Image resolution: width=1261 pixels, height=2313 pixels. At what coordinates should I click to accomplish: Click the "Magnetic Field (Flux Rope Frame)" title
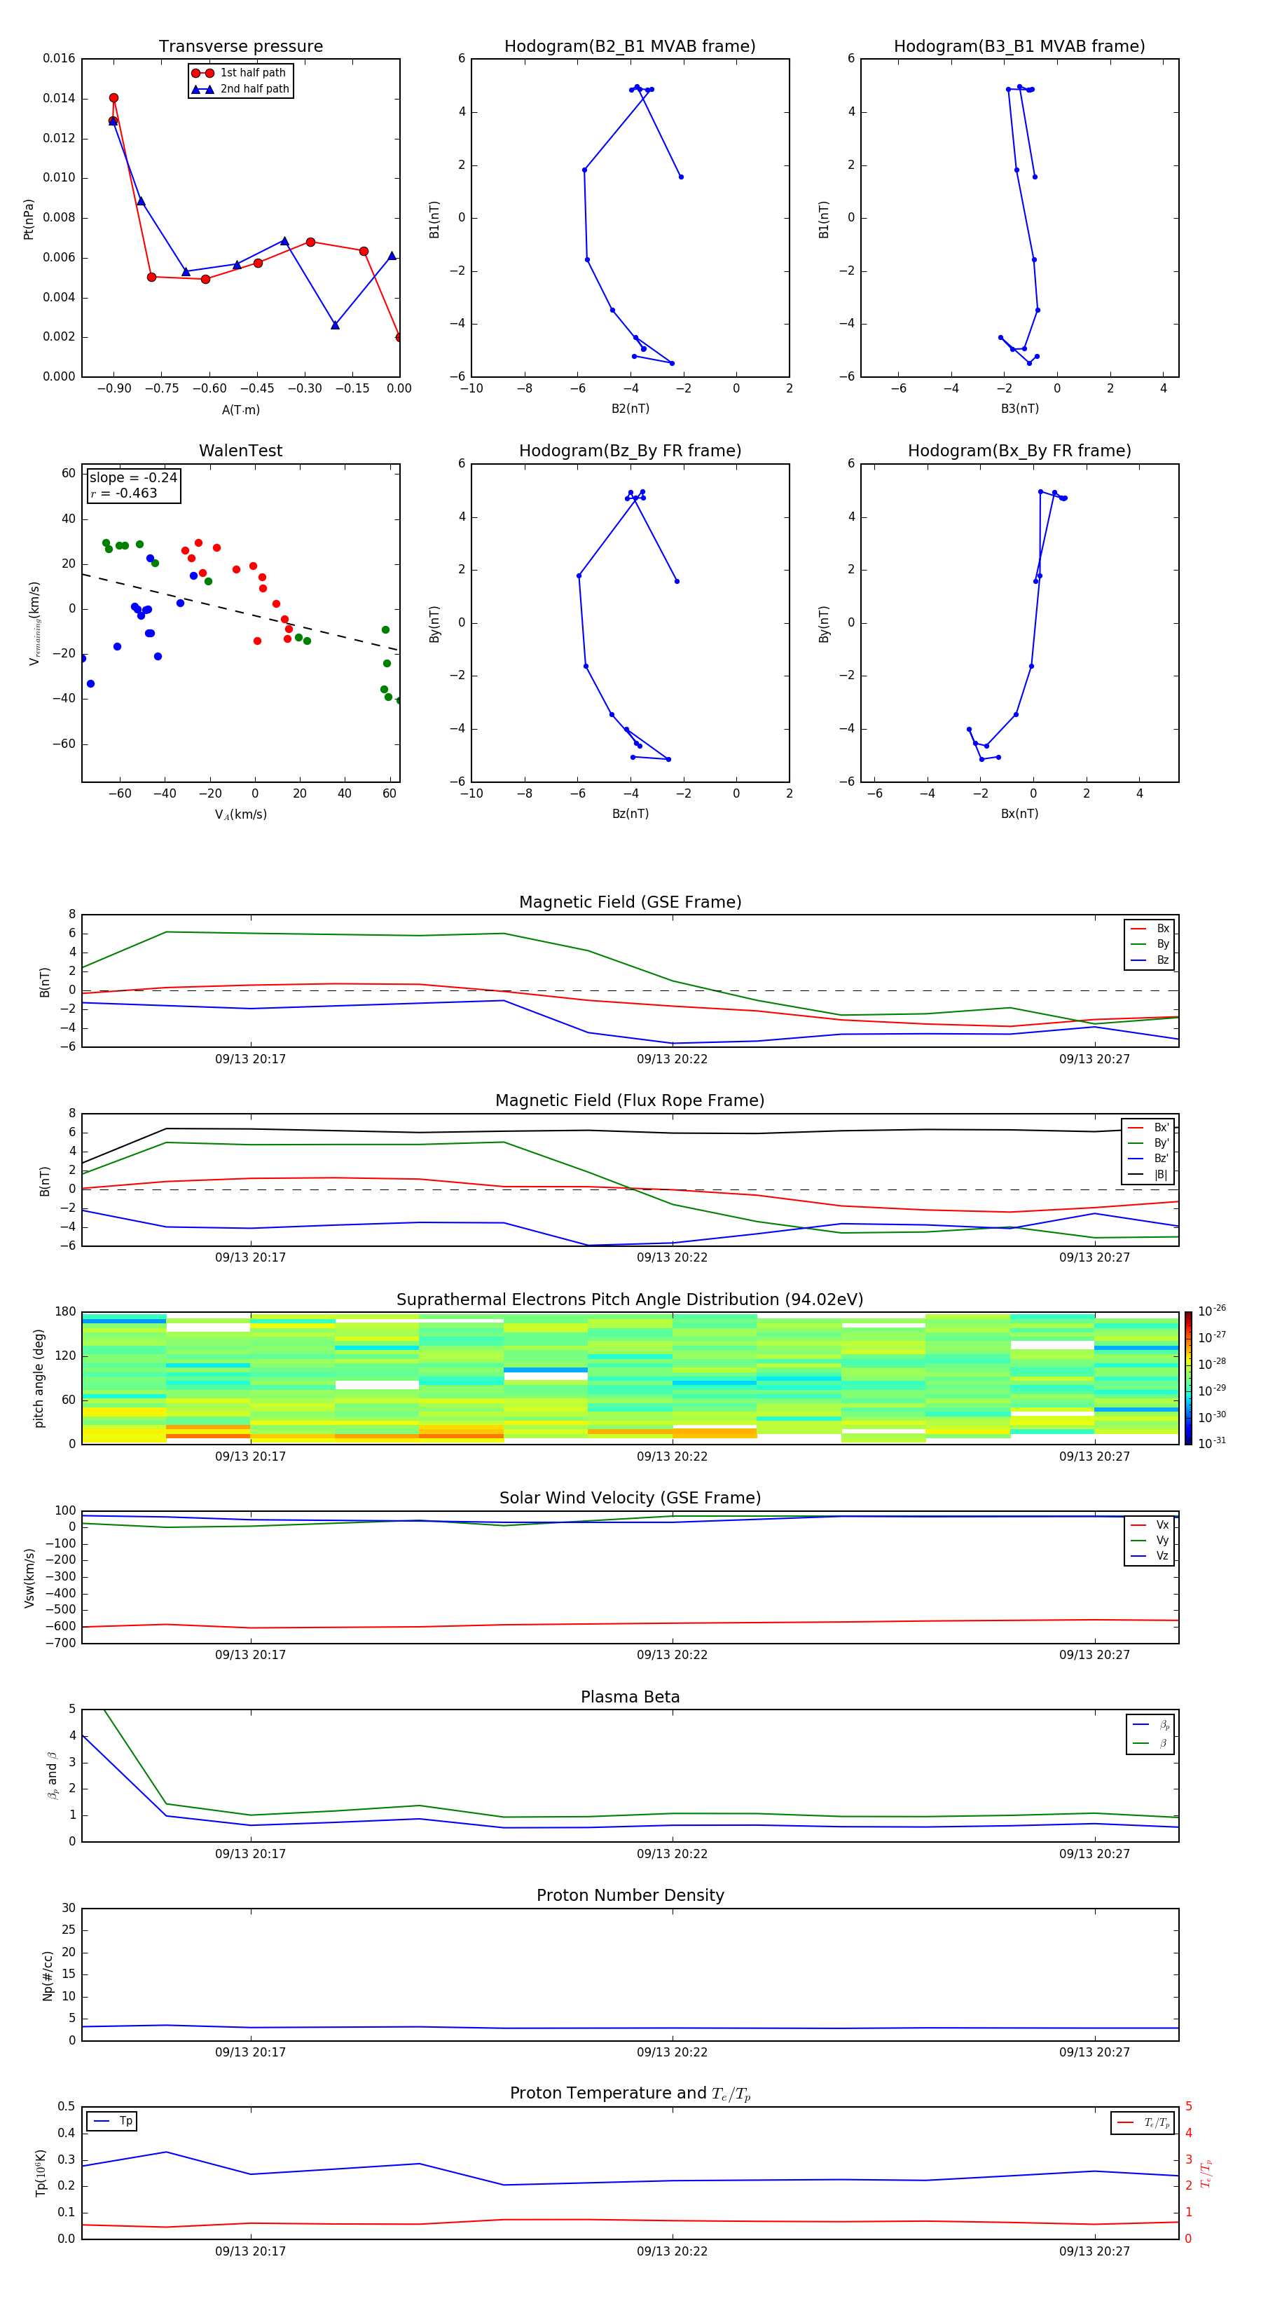pyautogui.click(x=630, y=1101)
